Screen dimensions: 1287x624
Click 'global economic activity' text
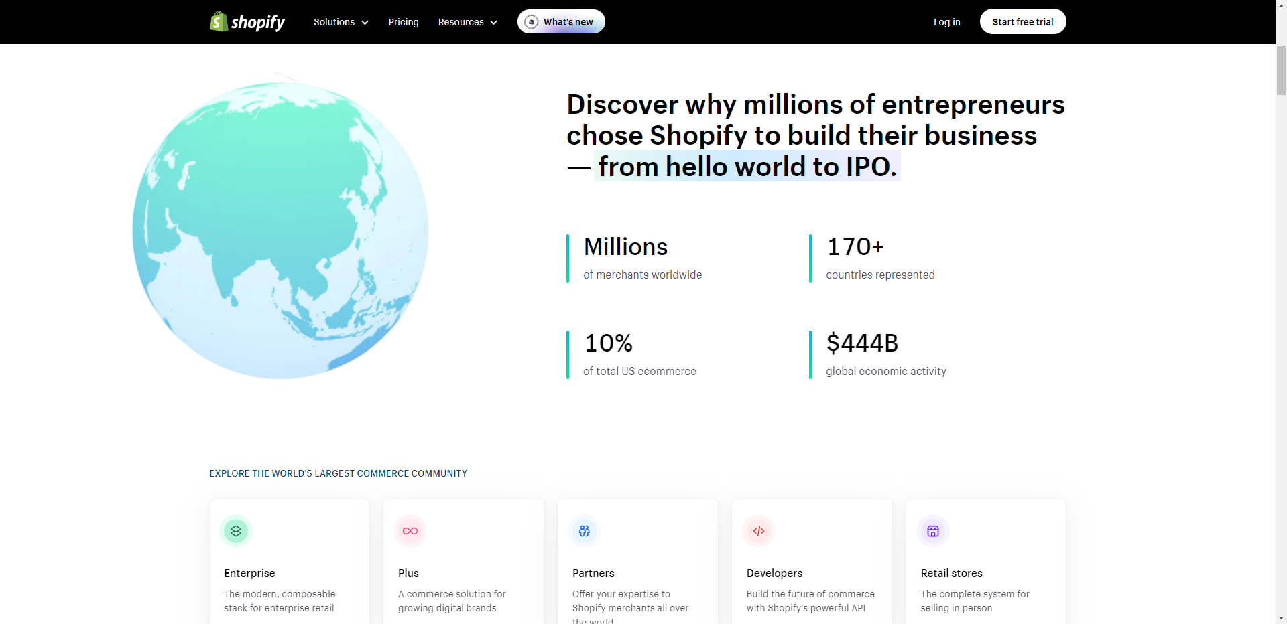[x=886, y=371]
